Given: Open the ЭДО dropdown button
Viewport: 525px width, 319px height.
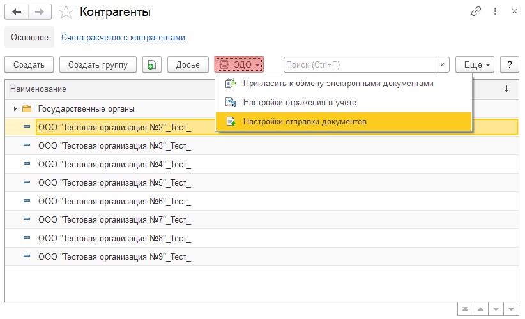Looking at the screenshot, I should (239, 64).
